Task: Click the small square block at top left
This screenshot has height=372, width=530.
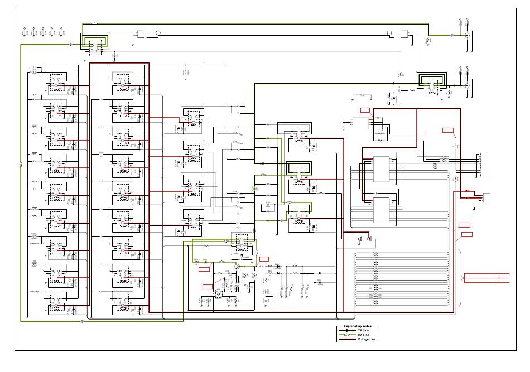Action: coord(141,34)
